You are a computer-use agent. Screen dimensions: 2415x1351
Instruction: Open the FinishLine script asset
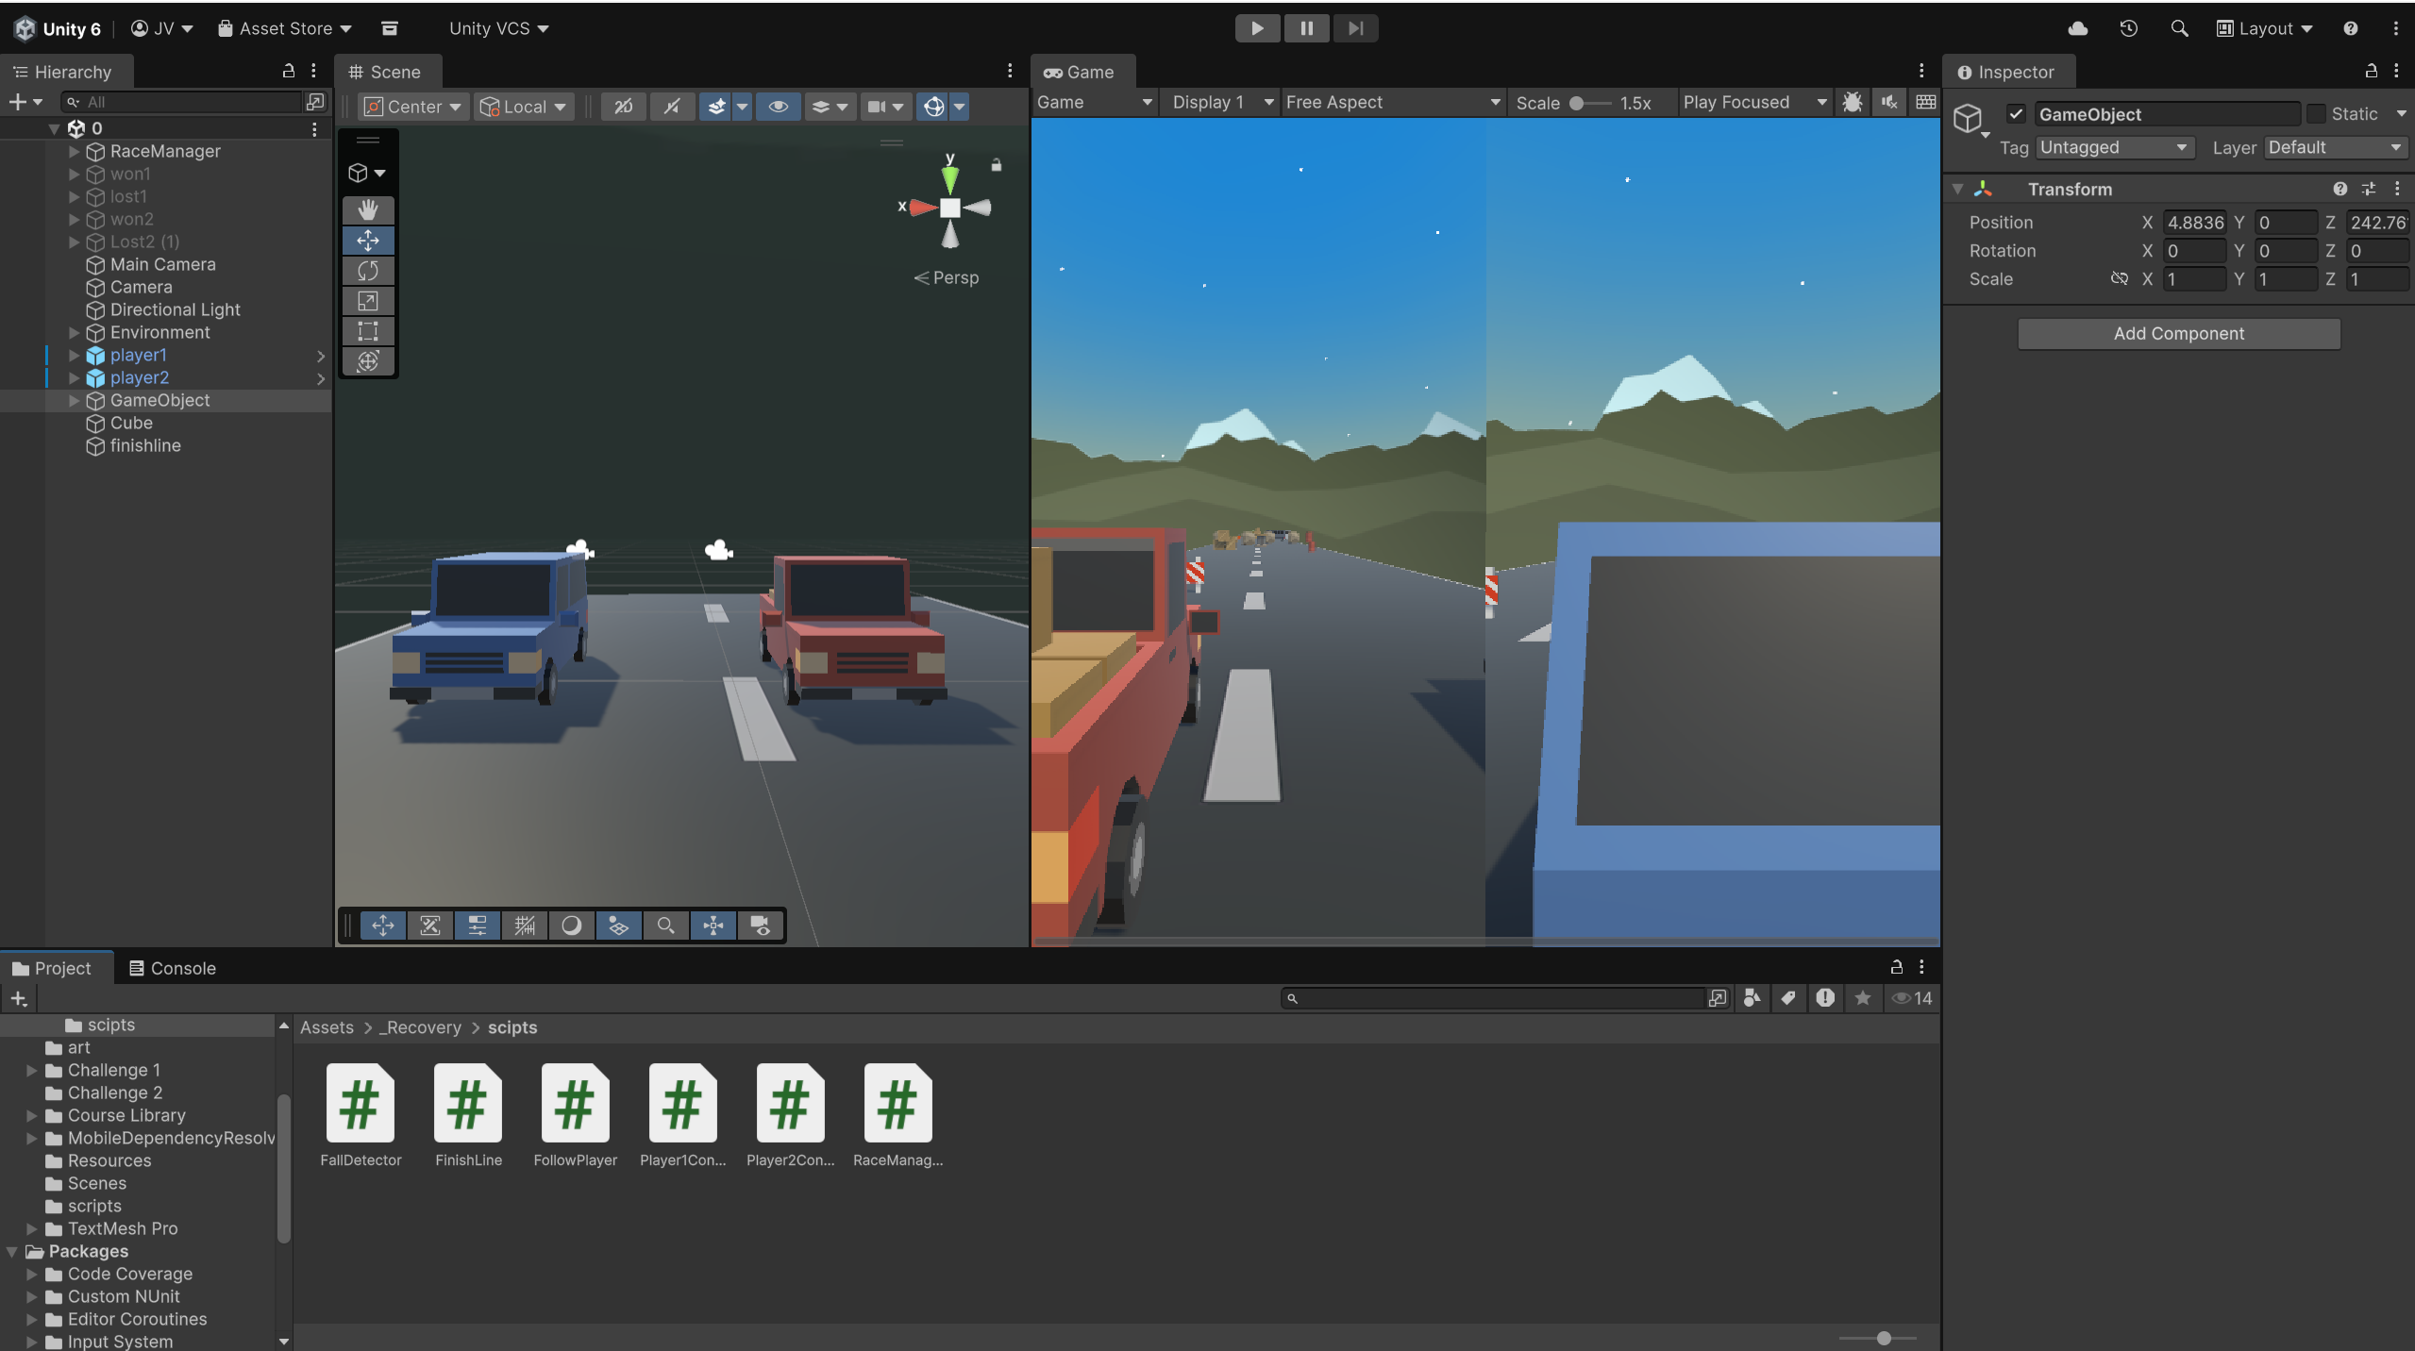[x=468, y=1104]
